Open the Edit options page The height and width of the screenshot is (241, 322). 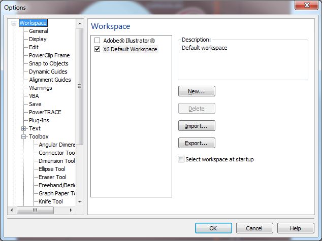point(34,47)
